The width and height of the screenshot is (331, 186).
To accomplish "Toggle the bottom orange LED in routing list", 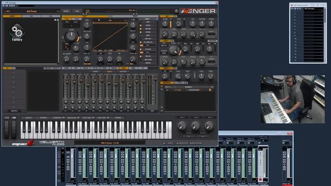I will tap(141, 56).
